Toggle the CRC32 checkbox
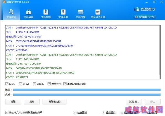 34,84
